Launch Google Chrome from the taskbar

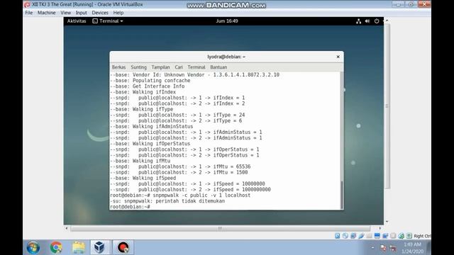click(x=56, y=247)
